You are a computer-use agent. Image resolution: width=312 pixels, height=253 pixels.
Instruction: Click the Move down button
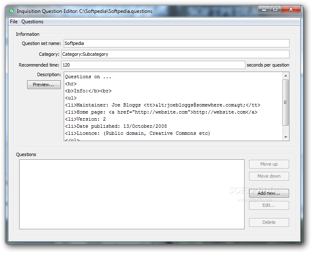[x=269, y=176]
